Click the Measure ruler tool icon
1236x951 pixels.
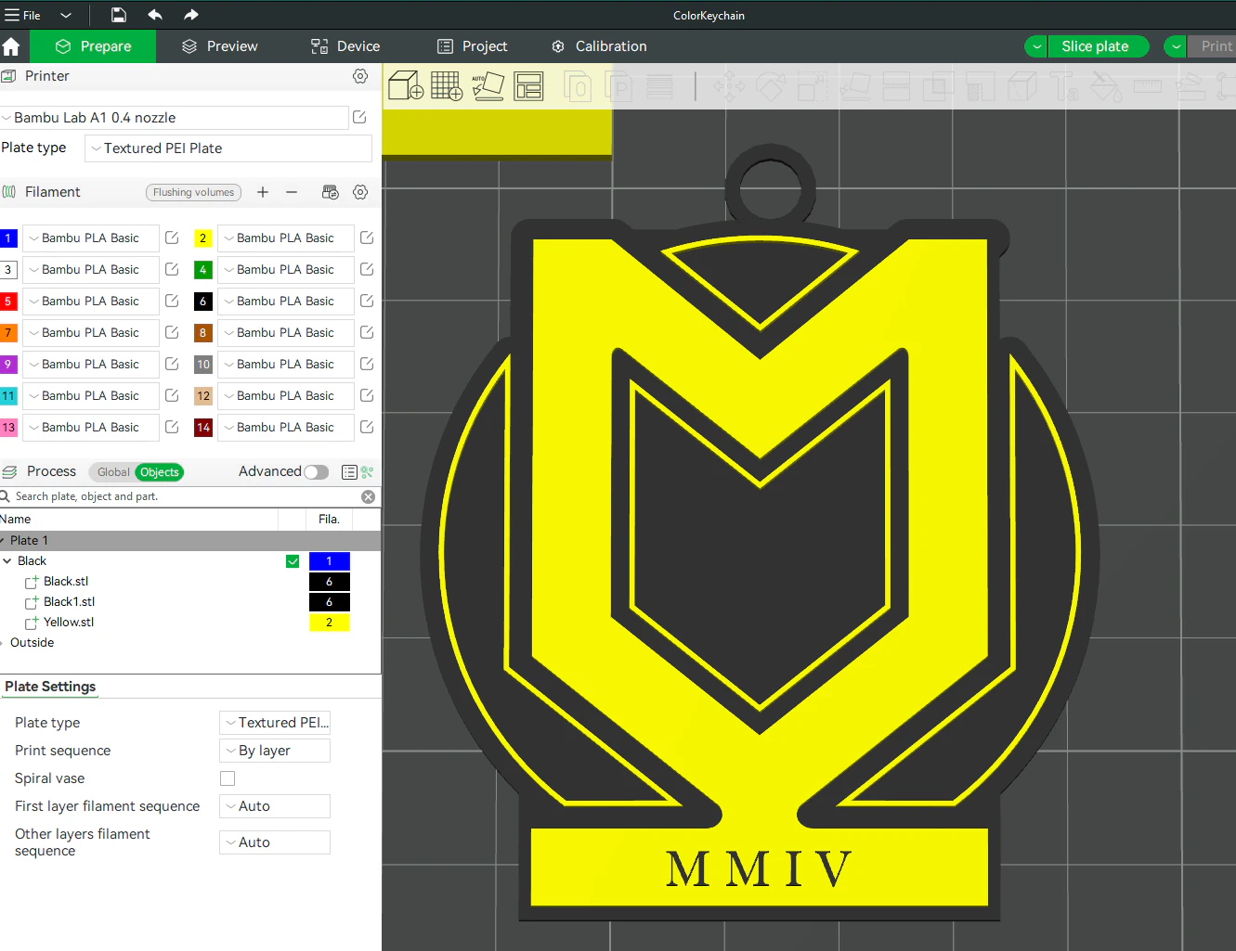point(1148,87)
